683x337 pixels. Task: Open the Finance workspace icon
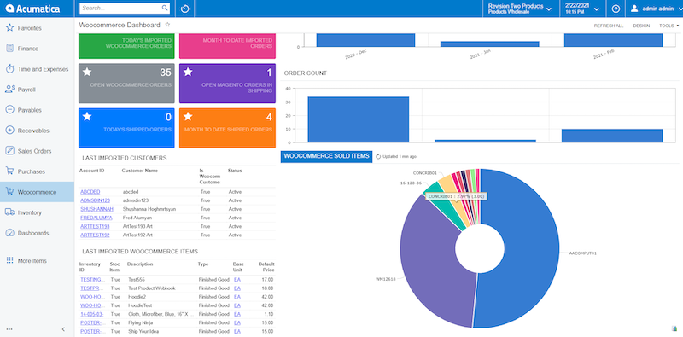point(9,49)
